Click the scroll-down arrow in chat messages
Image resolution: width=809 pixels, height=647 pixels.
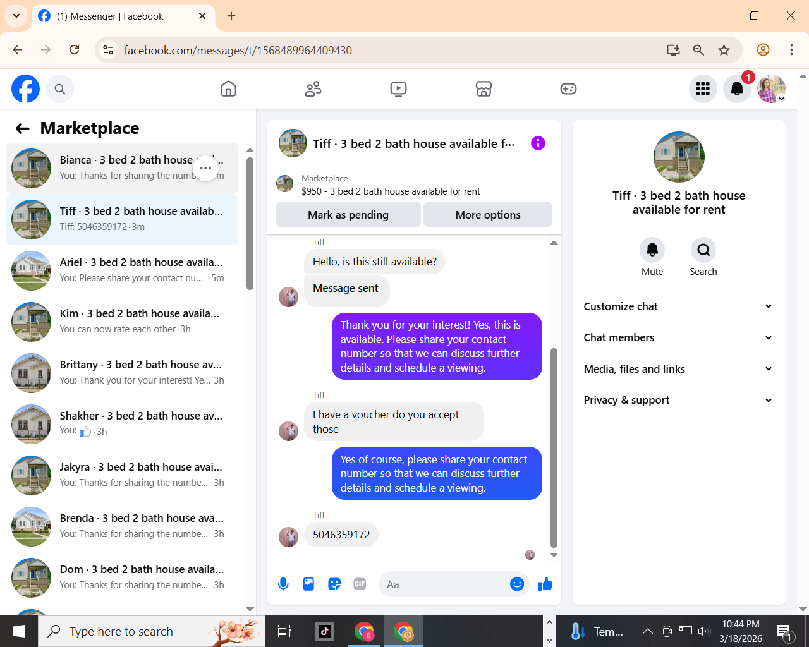pyautogui.click(x=554, y=555)
